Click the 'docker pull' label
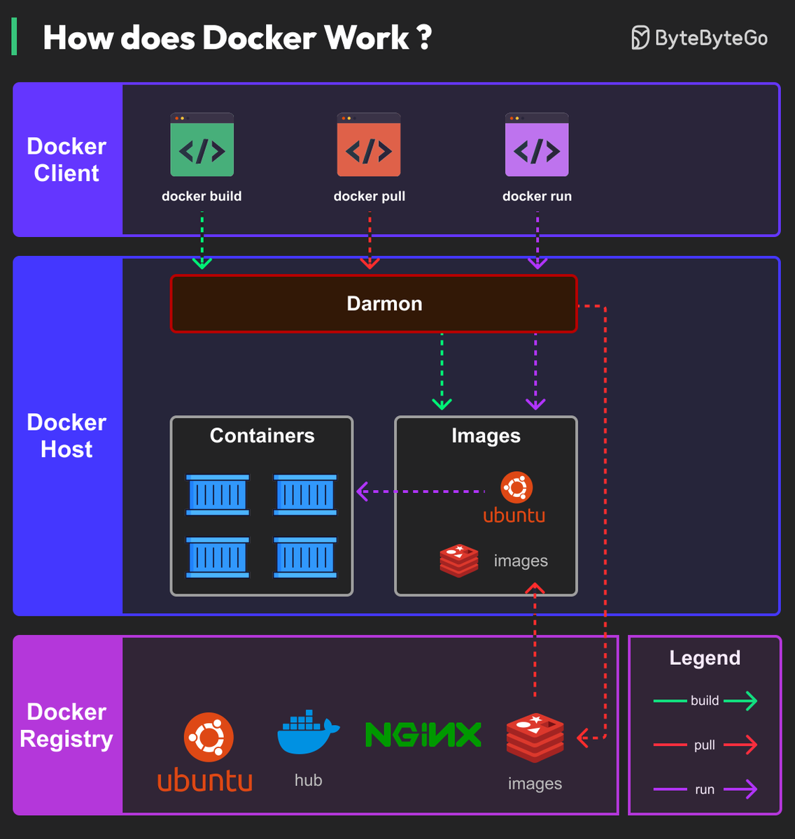The width and height of the screenshot is (795, 839). coord(370,196)
